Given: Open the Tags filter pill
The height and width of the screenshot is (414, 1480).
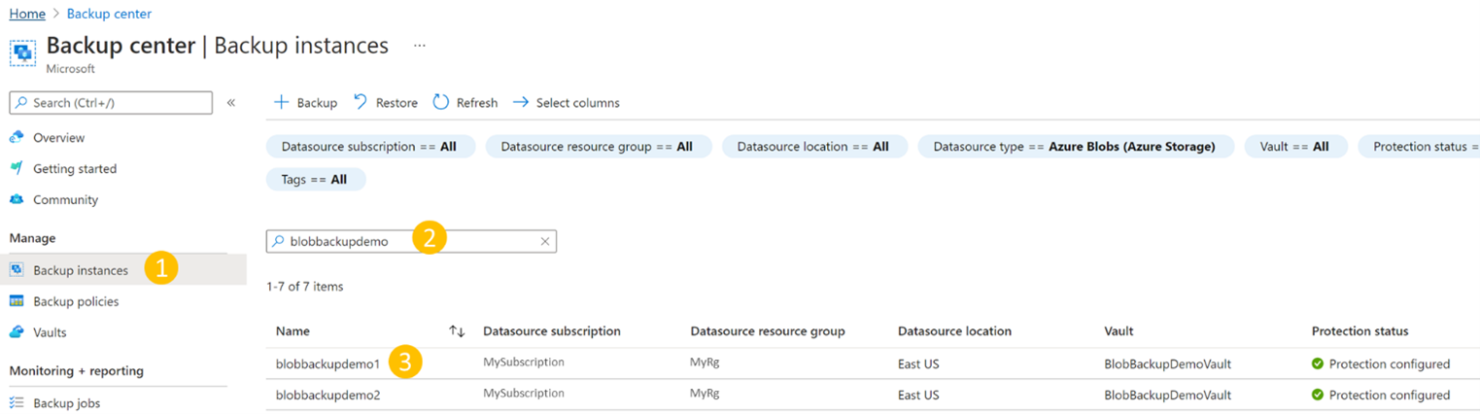Looking at the screenshot, I should point(316,180).
